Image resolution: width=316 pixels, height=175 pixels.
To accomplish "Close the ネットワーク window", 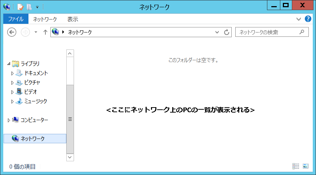I will click(302, 5).
